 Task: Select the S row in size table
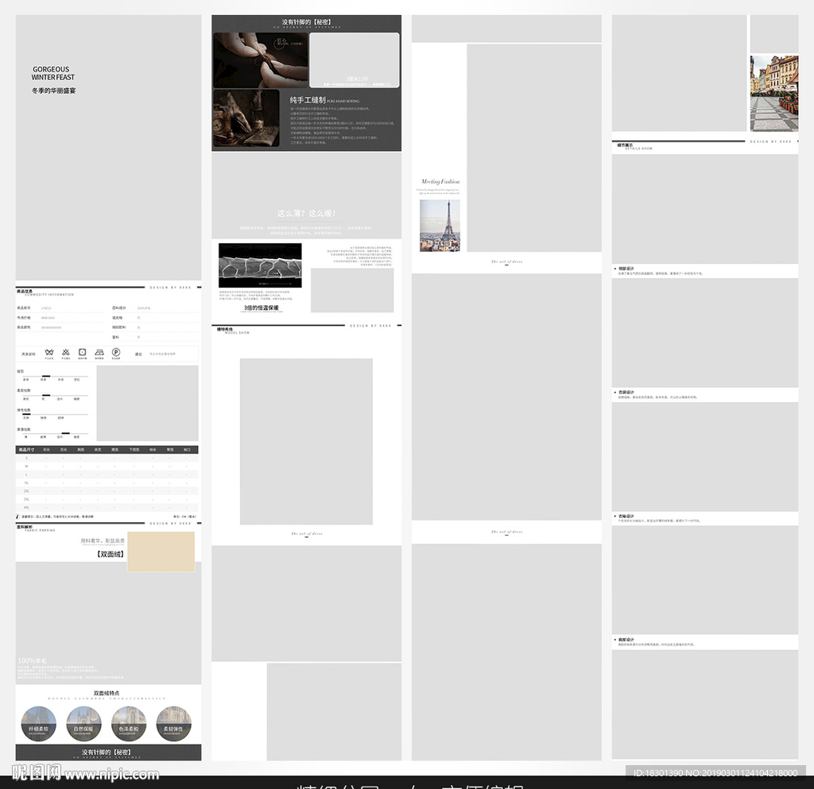[107, 458]
